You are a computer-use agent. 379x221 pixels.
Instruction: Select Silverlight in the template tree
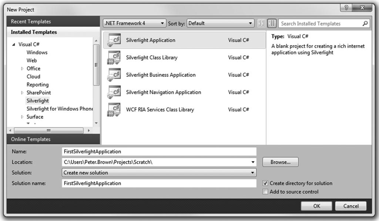click(x=37, y=101)
